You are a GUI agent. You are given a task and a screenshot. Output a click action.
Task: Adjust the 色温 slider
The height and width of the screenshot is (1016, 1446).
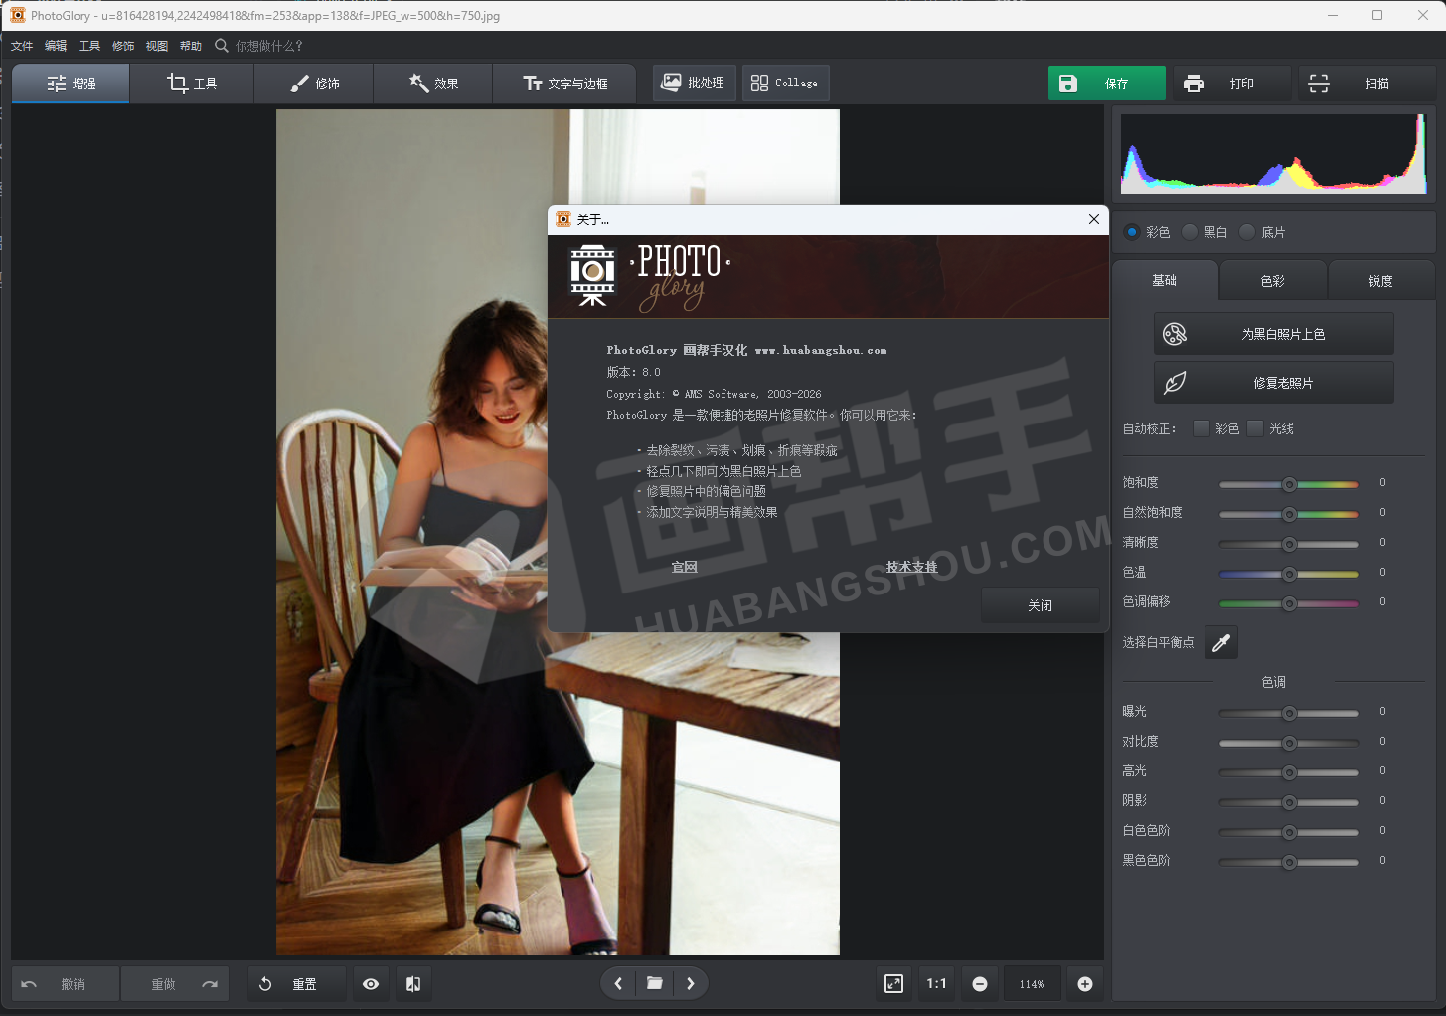pyautogui.click(x=1289, y=574)
